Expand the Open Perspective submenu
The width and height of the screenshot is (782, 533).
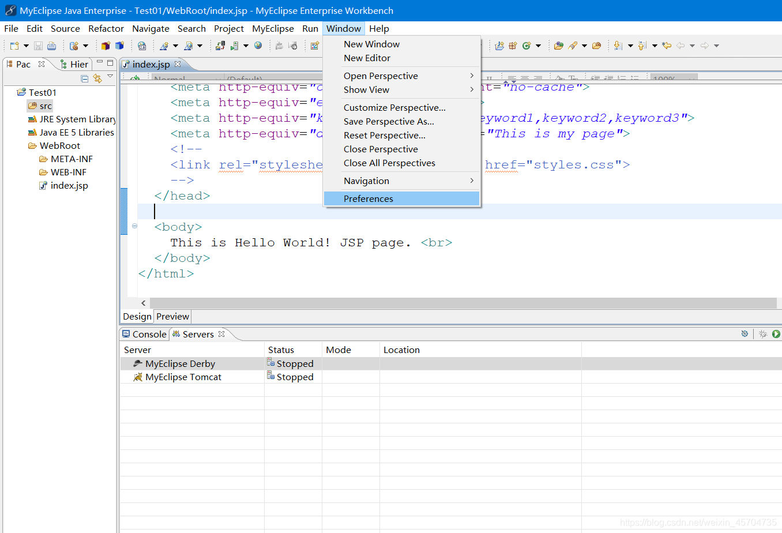(x=402, y=76)
